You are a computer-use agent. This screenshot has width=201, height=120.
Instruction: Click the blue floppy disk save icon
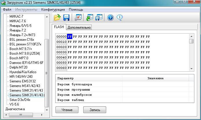pos(66,18)
